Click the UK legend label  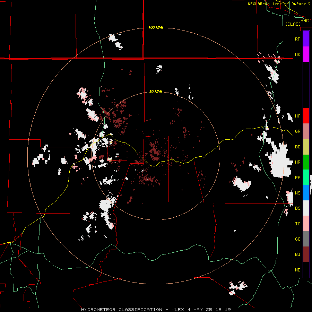coord(297,54)
